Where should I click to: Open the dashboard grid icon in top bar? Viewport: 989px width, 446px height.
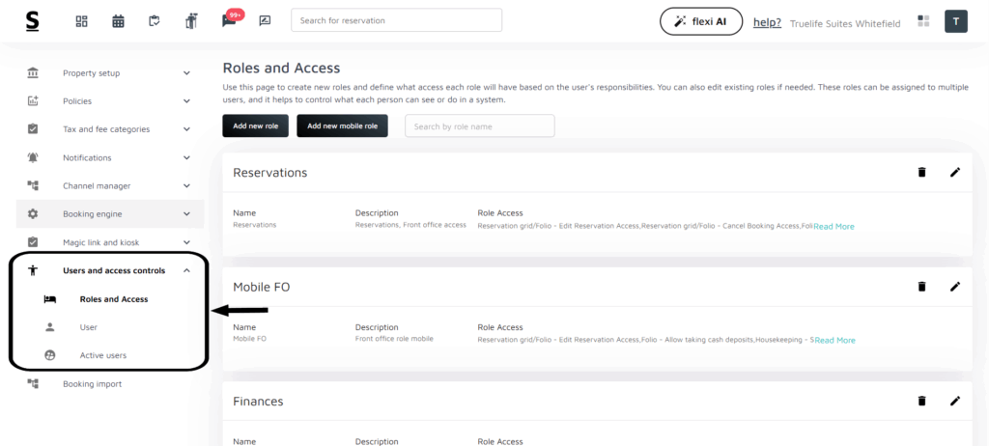tap(81, 21)
